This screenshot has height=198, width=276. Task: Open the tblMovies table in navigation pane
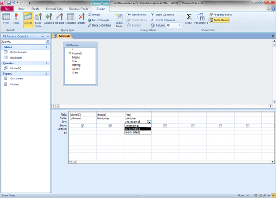(16, 57)
